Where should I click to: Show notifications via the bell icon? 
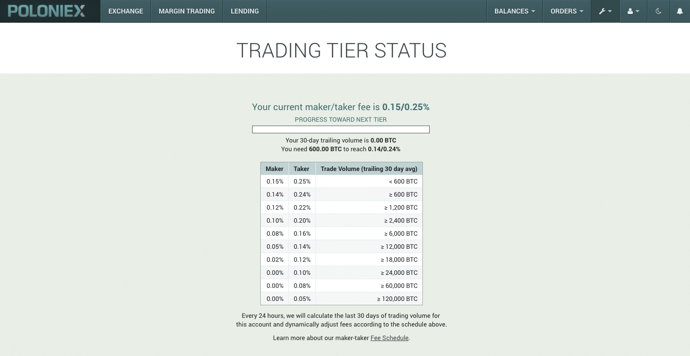(680, 11)
